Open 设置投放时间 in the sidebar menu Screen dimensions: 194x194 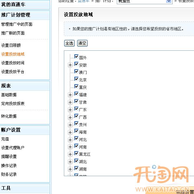tap(13, 63)
